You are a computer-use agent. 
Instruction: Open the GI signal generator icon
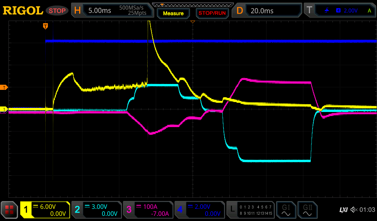(286, 210)
